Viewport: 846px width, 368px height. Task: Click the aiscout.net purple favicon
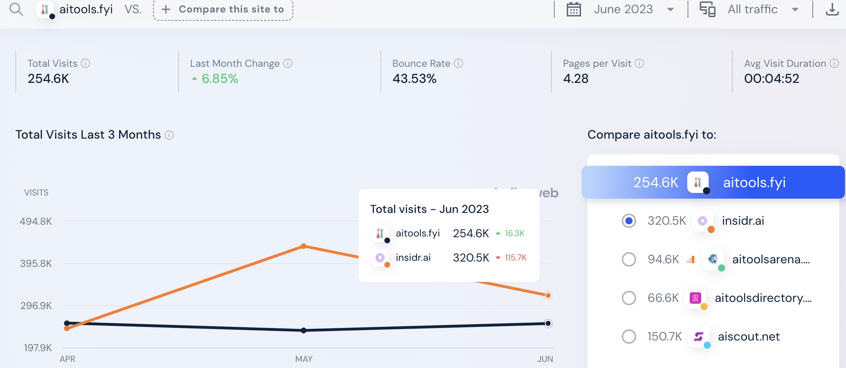(x=699, y=336)
